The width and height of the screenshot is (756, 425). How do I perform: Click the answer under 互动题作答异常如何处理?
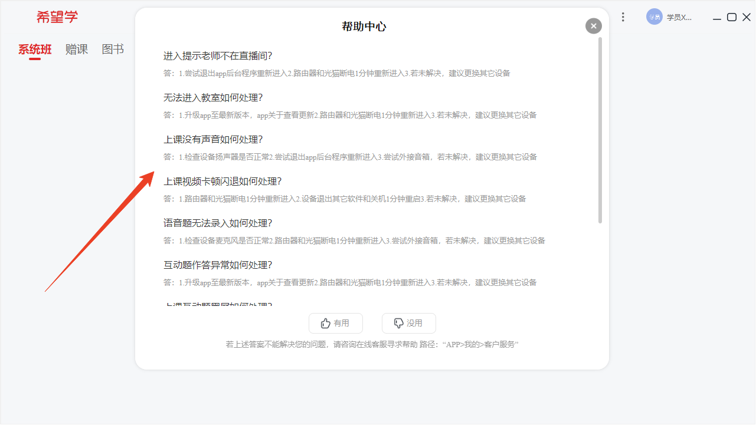tap(350, 283)
